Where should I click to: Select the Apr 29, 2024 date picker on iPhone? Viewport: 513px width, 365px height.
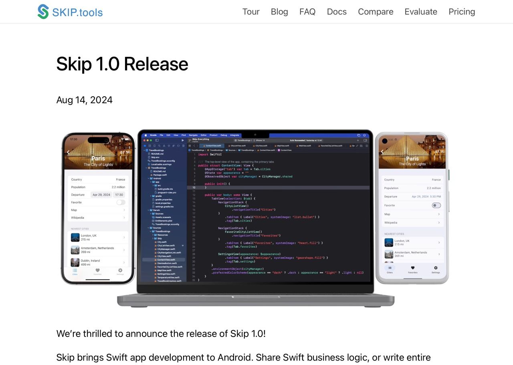[x=101, y=195]
